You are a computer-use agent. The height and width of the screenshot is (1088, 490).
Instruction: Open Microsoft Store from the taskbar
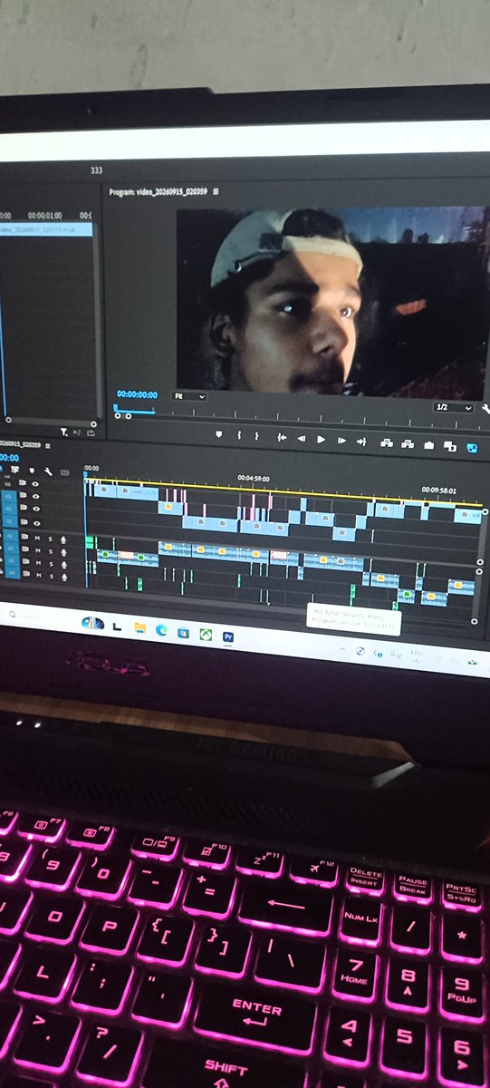pos(183,632)
